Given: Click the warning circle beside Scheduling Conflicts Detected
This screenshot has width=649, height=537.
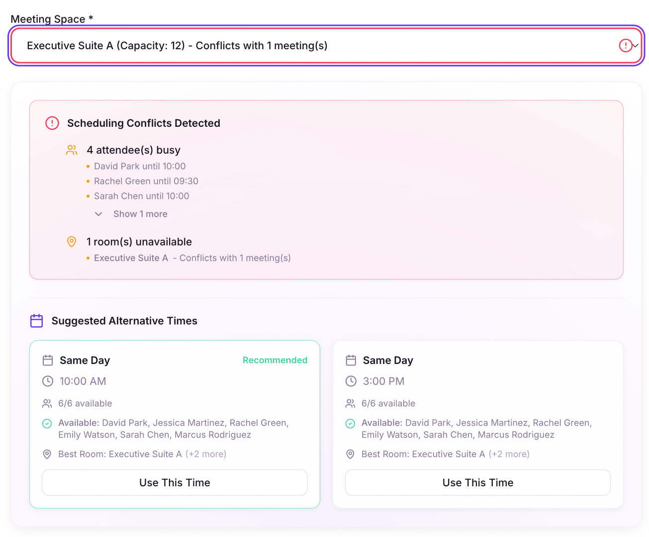Looking at the screenshot, I should [52, 123].
